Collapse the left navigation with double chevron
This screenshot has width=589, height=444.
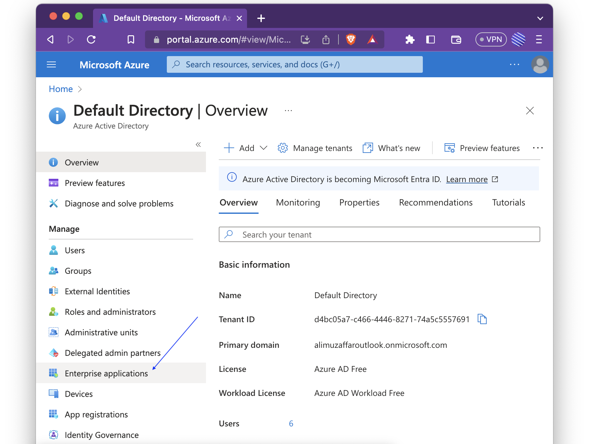[198, 145]
